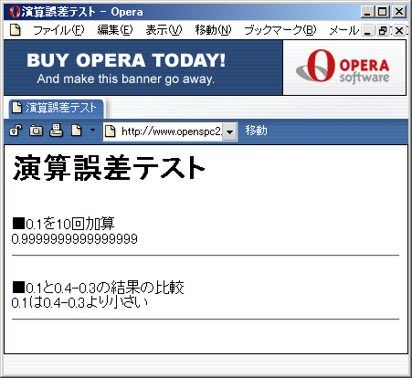Toggle the camera image display icon
Screen dimensions: 412x378
(x=36, y=131)
